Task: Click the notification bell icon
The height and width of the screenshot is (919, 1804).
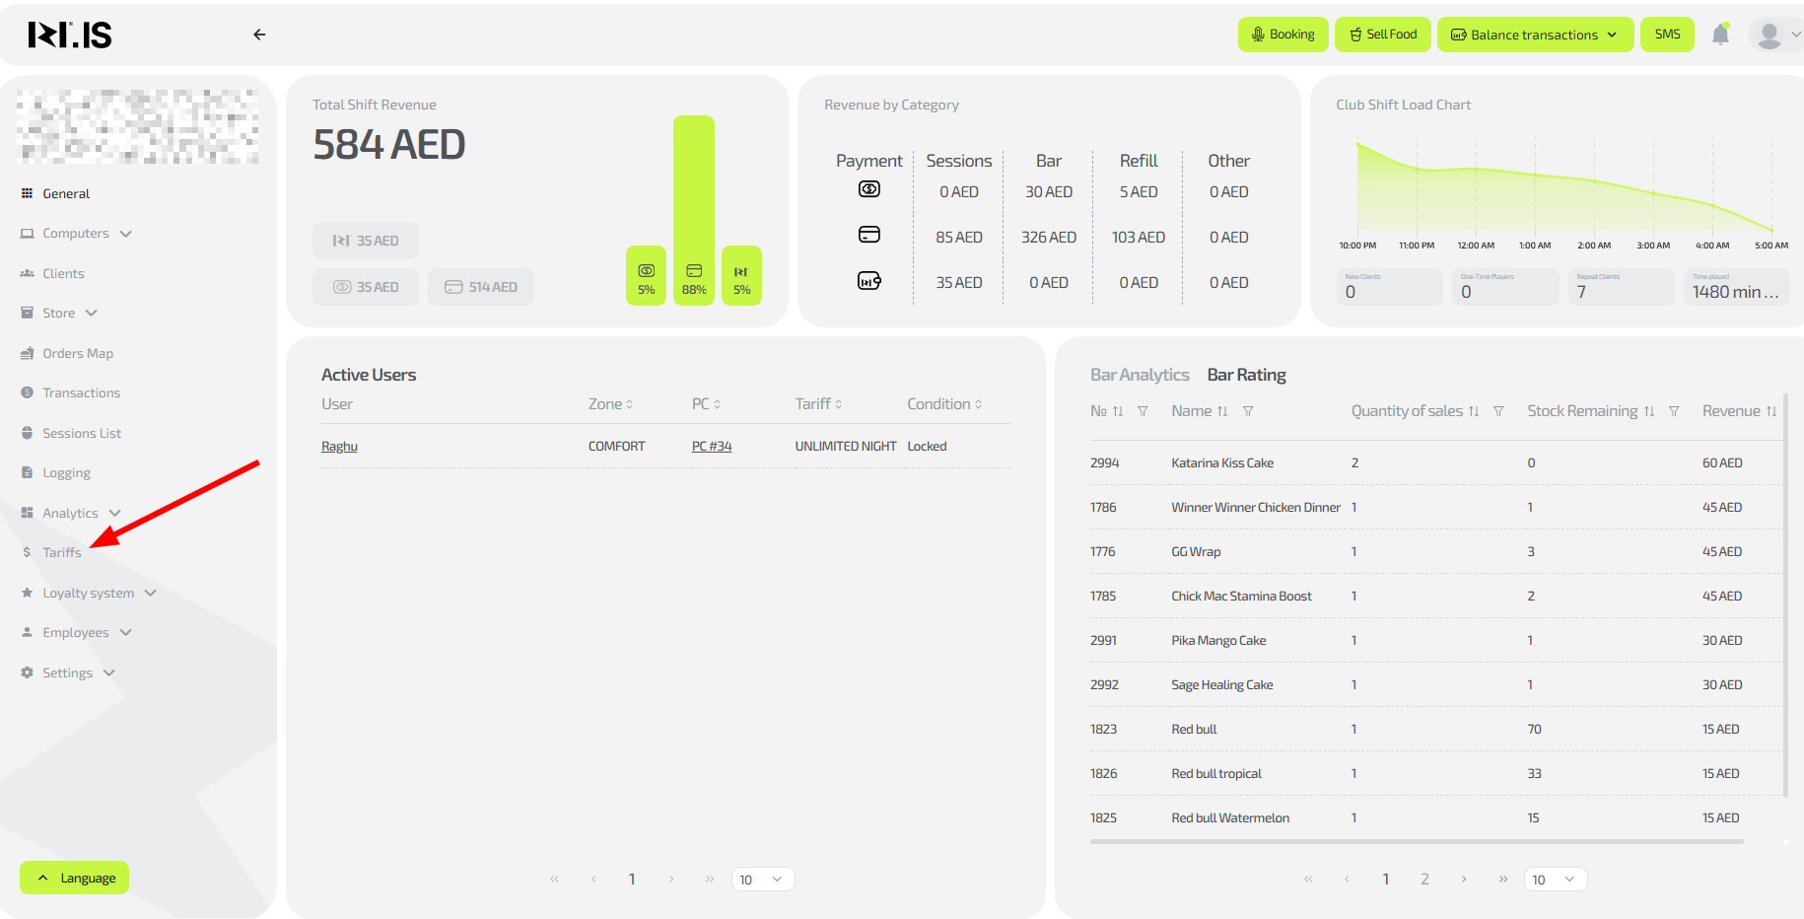Action: point(1720,35)
